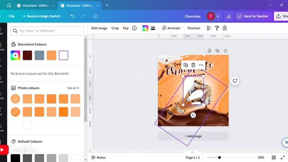Add new document colour swatch

point(15,55)
